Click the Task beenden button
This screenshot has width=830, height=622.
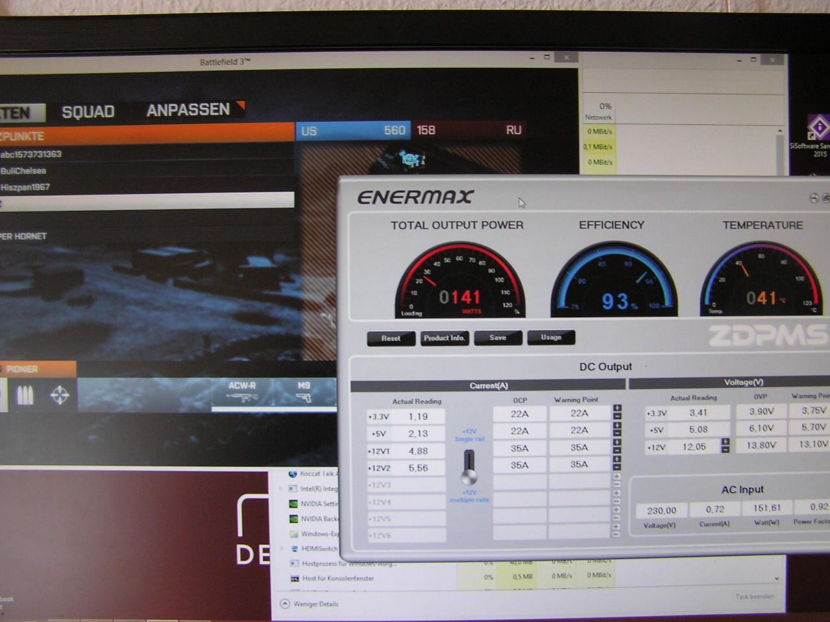click(754, 596)
